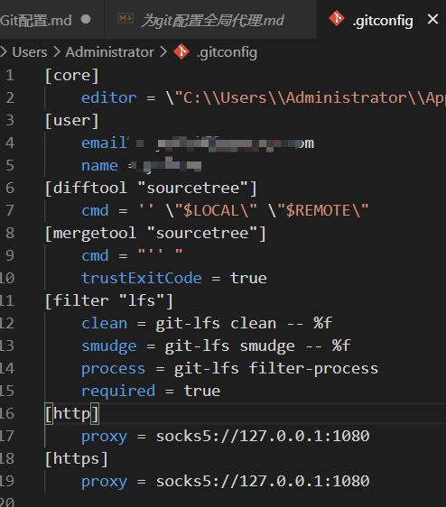Click the markdown icon on 为git配置全局代理.md tab
Image resolution: width=446 pixels, height=507 pixels.
pyautogui.click(x=125, y=19)
